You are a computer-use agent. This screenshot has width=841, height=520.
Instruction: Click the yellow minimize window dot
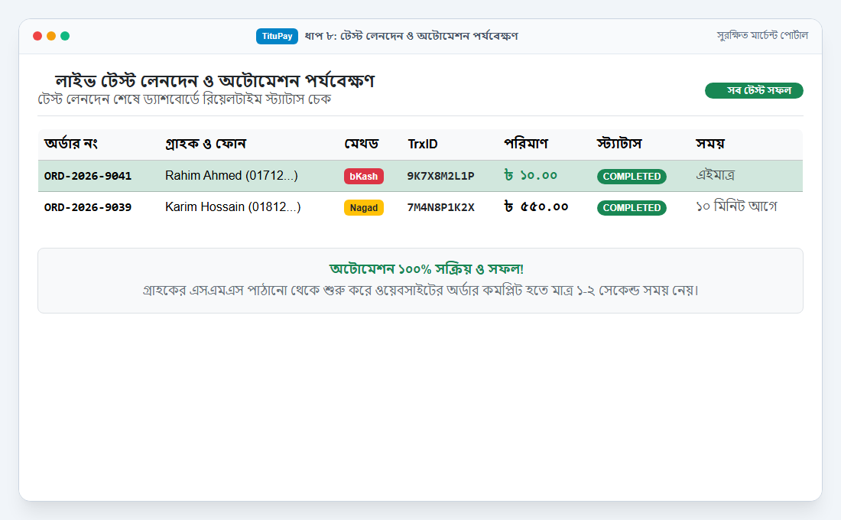pos(51,36)
